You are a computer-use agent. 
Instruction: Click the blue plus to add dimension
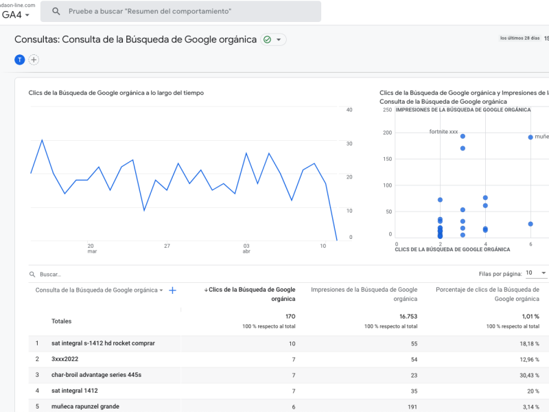point(172,290)
